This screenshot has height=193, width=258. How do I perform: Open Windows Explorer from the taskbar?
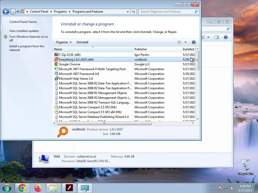coord(54,188)
